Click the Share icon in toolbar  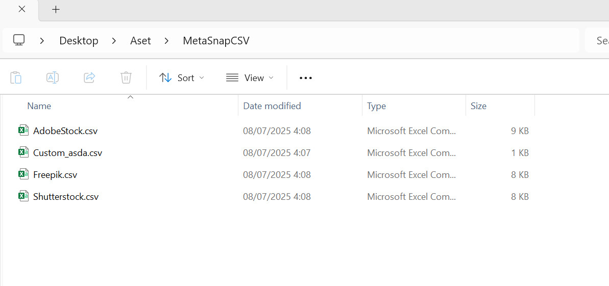pyautogui.click(x=89, y=77)
